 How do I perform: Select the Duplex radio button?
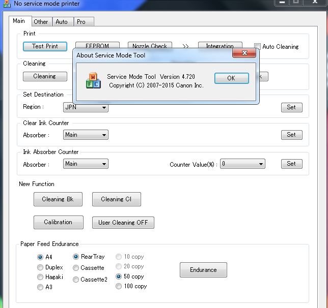coord(40,267)
